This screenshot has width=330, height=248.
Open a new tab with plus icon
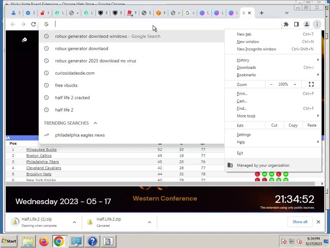(x=262, y=13)
